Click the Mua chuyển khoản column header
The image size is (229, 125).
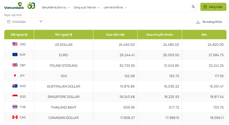point(160,35)
